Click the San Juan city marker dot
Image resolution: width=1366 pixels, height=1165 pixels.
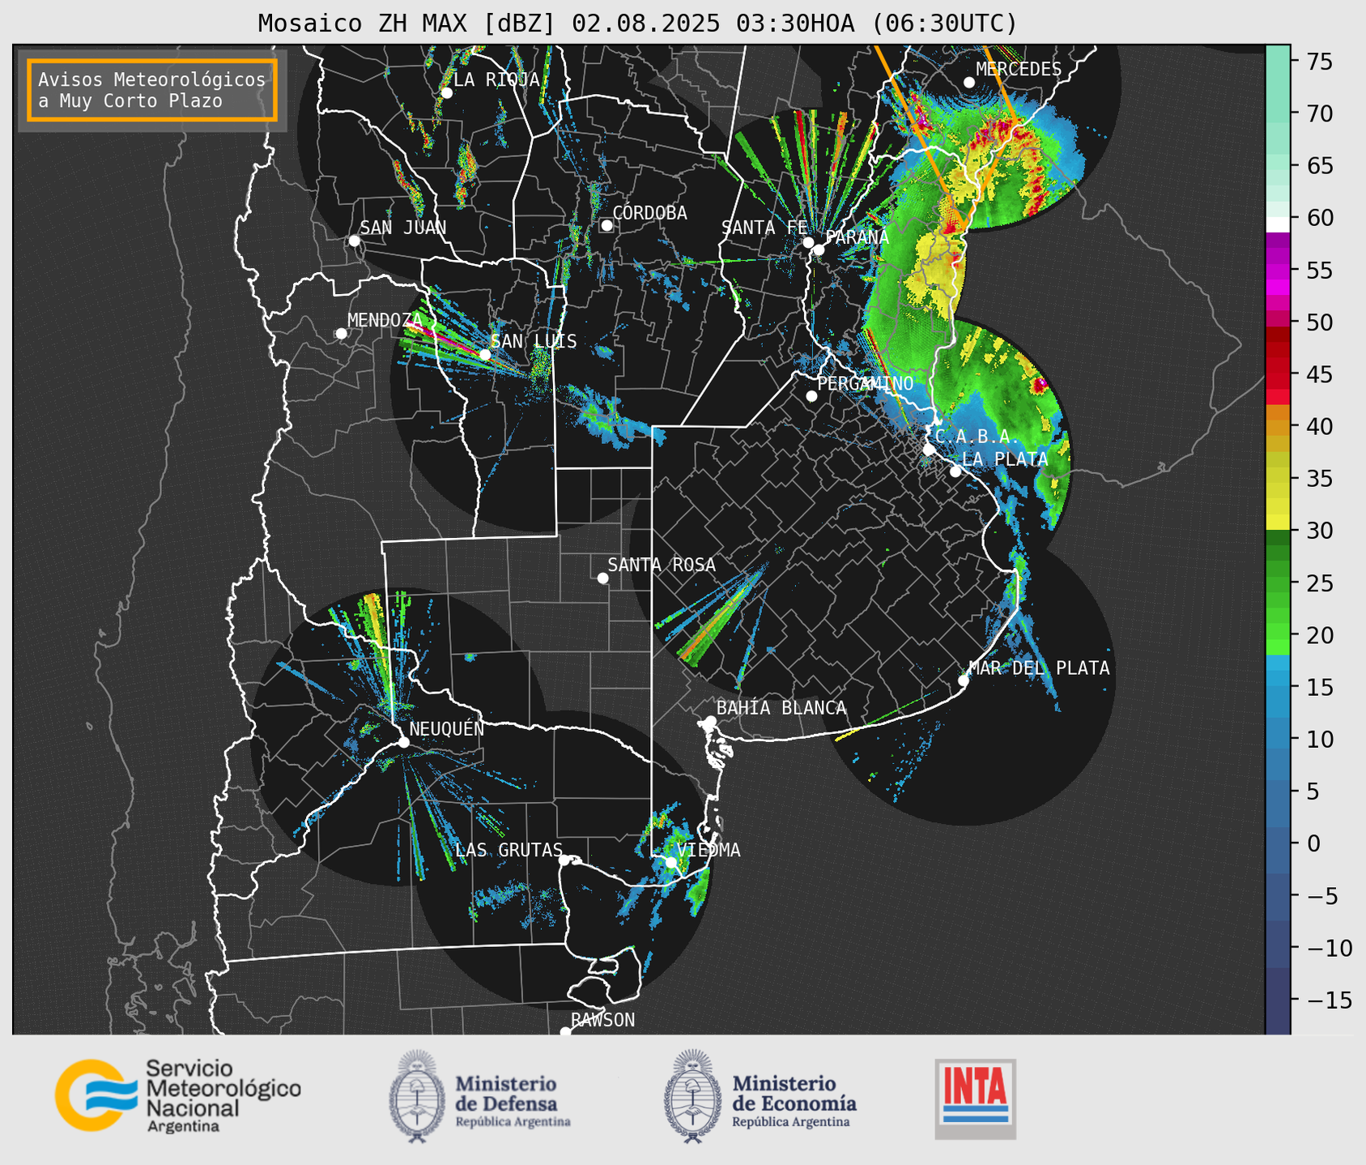pyautogui.click(x=354, y=241)
